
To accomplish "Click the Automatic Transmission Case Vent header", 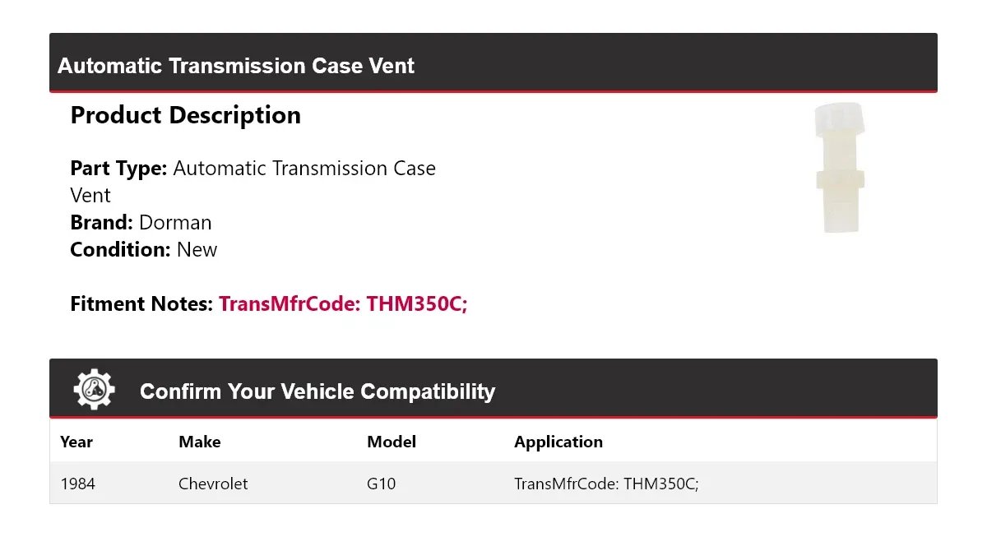I will (236, 66).
